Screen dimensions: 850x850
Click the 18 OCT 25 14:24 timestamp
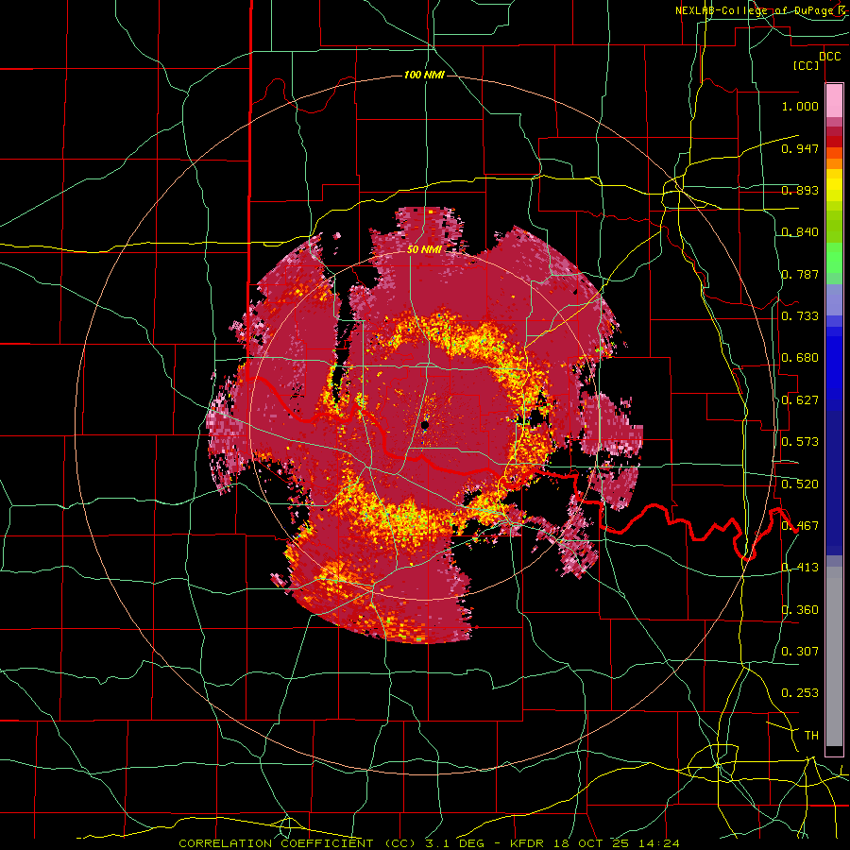point(617,843)
